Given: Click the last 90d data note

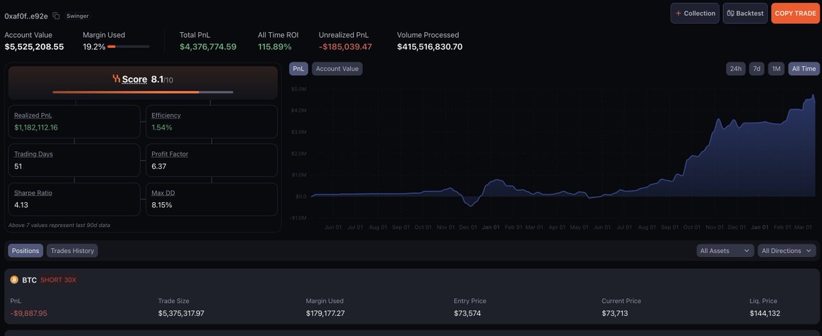Looking at the screenshot, I should [59, 225].
